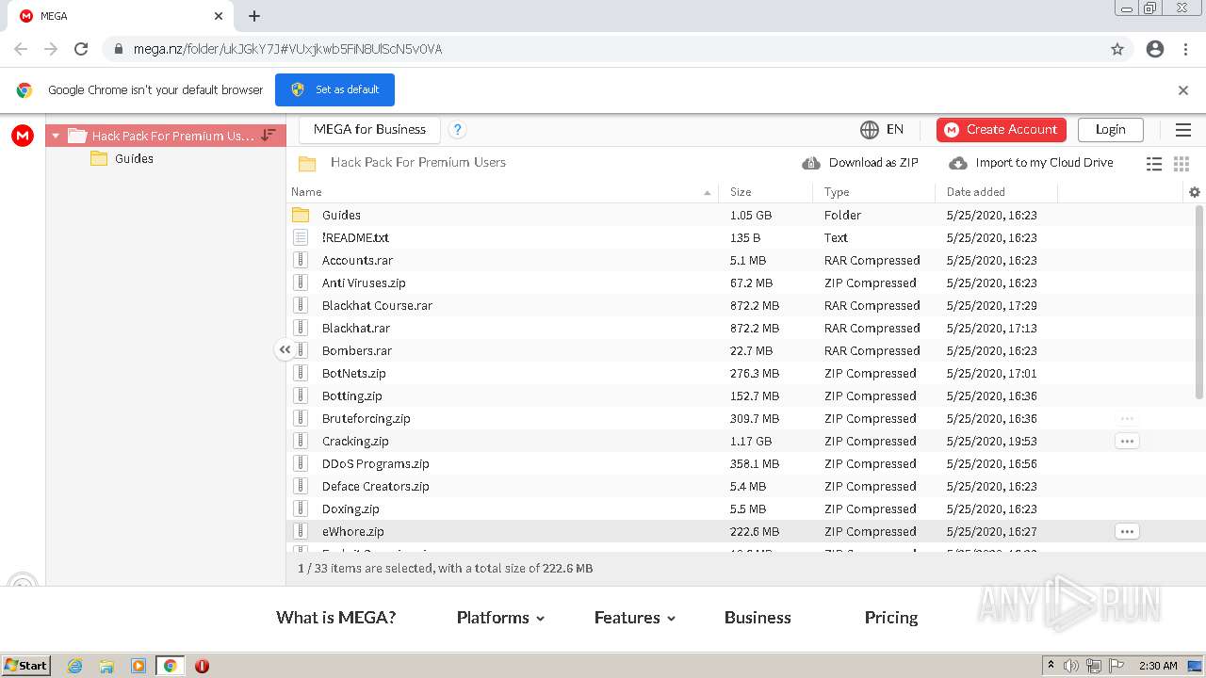Collapse Hack Pack For Premium Users tree node
Screen dimensions: 1206x678
(x=56, y=136)
